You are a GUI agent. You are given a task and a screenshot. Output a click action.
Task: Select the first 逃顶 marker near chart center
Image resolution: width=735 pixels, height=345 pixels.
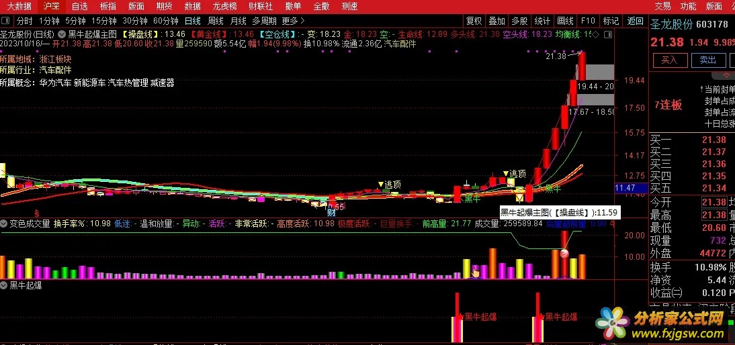click(x=390, y=185)
